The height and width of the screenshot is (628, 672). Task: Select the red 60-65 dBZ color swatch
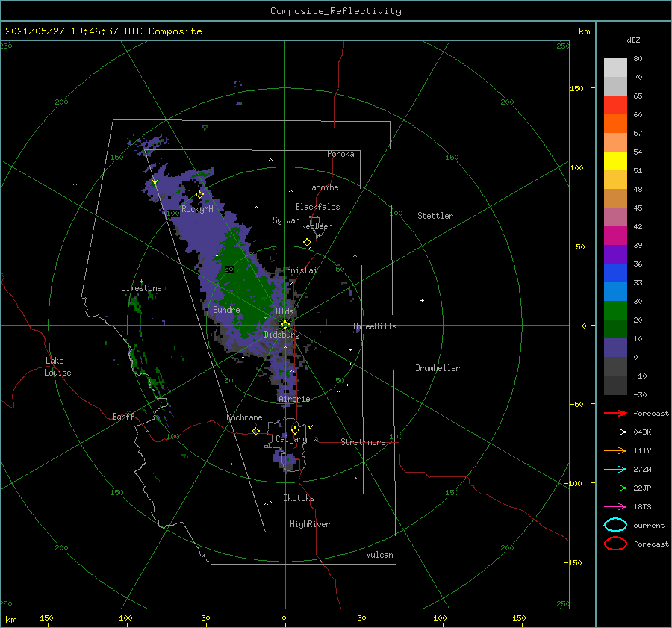tap(615, 105)
